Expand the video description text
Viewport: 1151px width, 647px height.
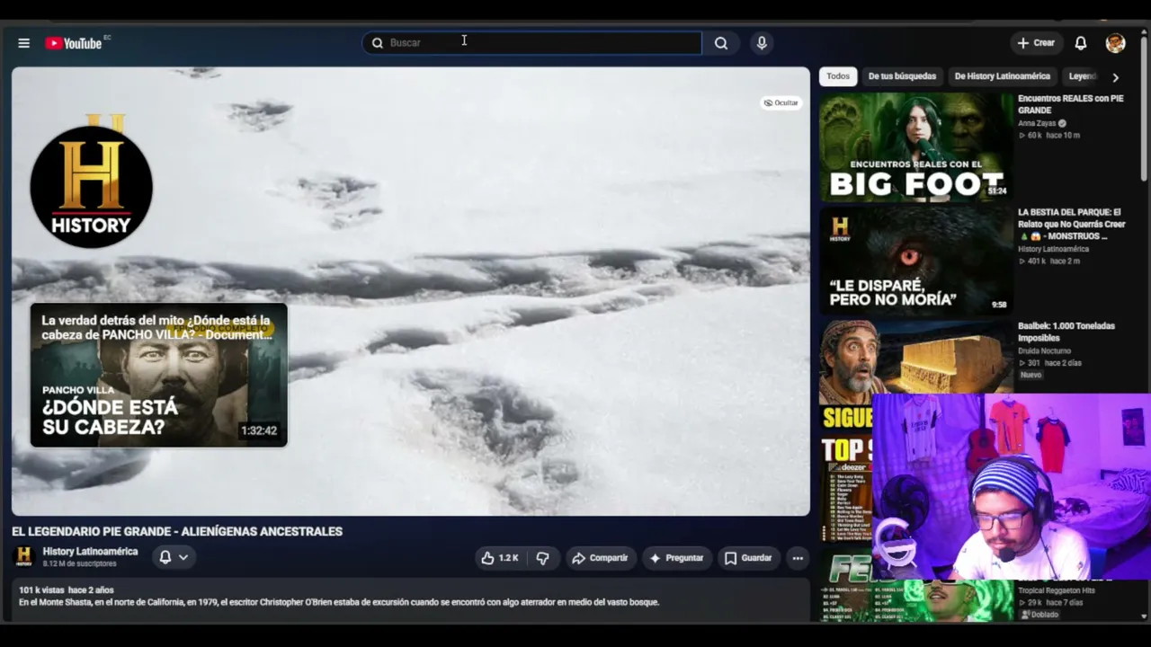click(x=339, y=602)
